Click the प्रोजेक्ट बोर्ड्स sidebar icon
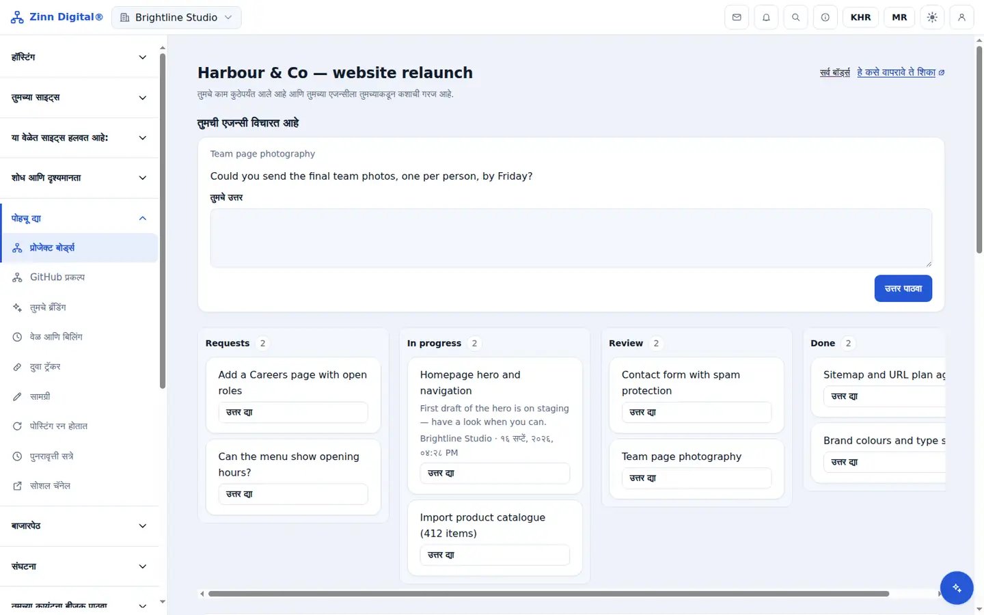The height and width of the screenshot is (615, 984). [18, 248]
